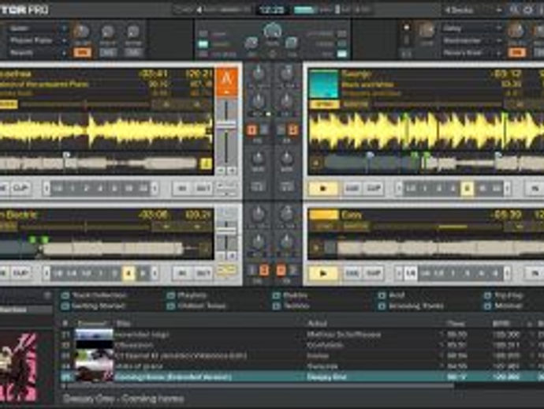Click the orange Deck A letter badge
This screenshot has width=544, height=409.
point(226,82)
